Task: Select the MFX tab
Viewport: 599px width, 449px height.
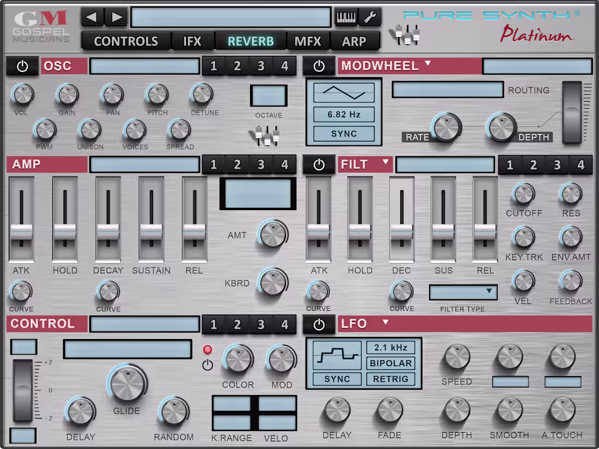Action: (x=307, y=40)
